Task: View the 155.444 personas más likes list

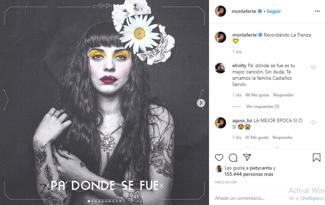Action: [x=249, y=174]
